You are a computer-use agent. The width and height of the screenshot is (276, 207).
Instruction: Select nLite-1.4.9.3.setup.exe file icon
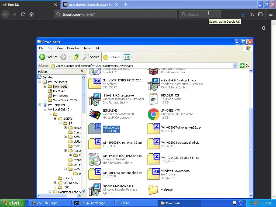pyautogui.click(x=95, y=99)
